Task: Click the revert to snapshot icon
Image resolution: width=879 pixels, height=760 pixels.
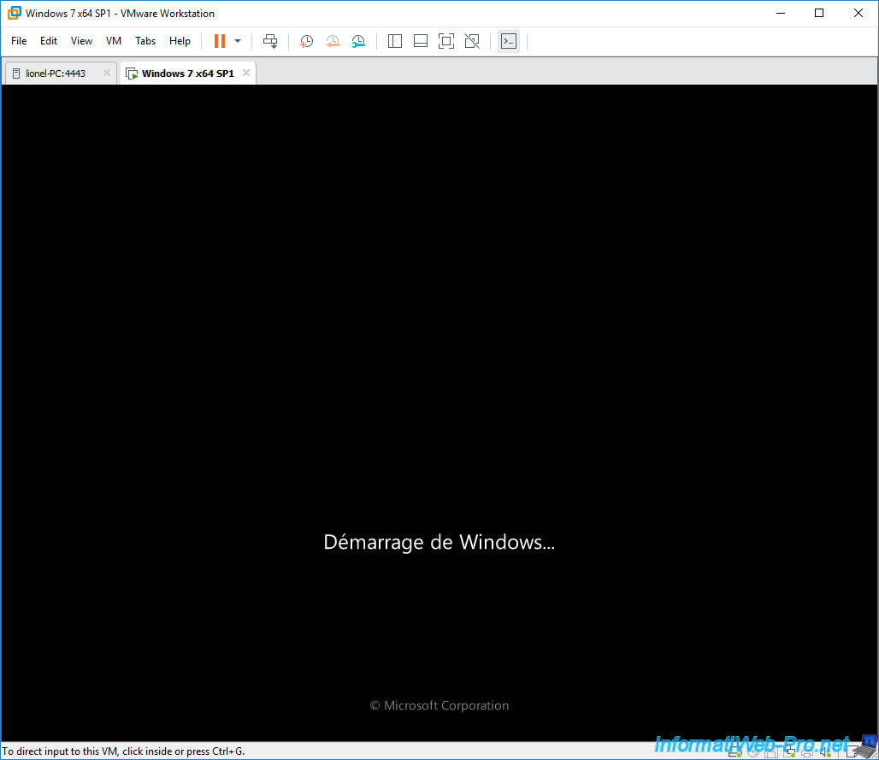Action: (333, 41)
